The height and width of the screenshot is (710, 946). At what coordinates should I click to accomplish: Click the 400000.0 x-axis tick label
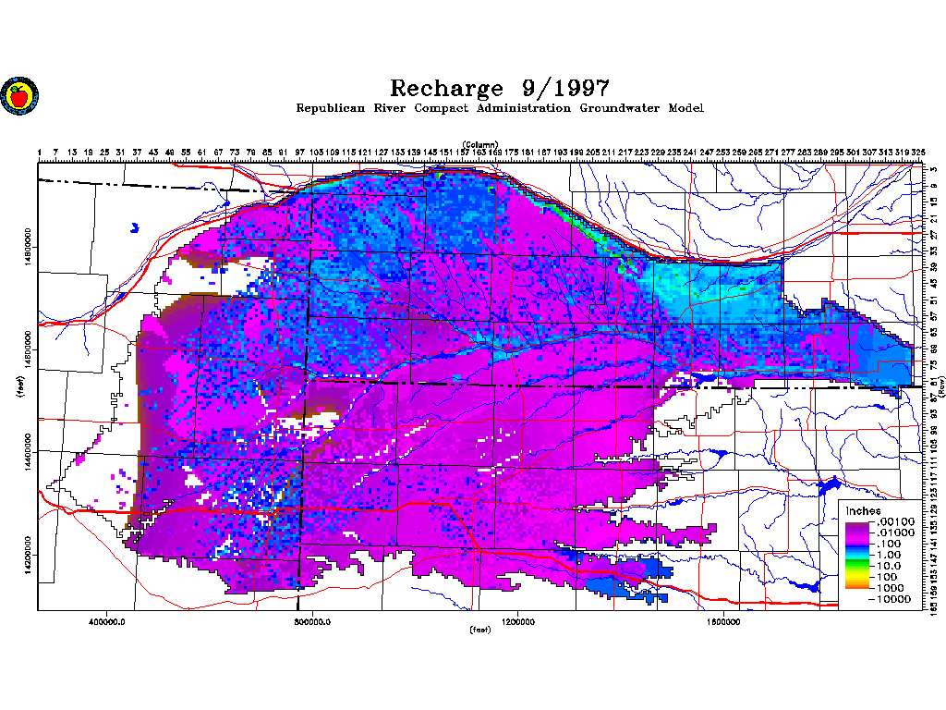(x=108, y=621)
